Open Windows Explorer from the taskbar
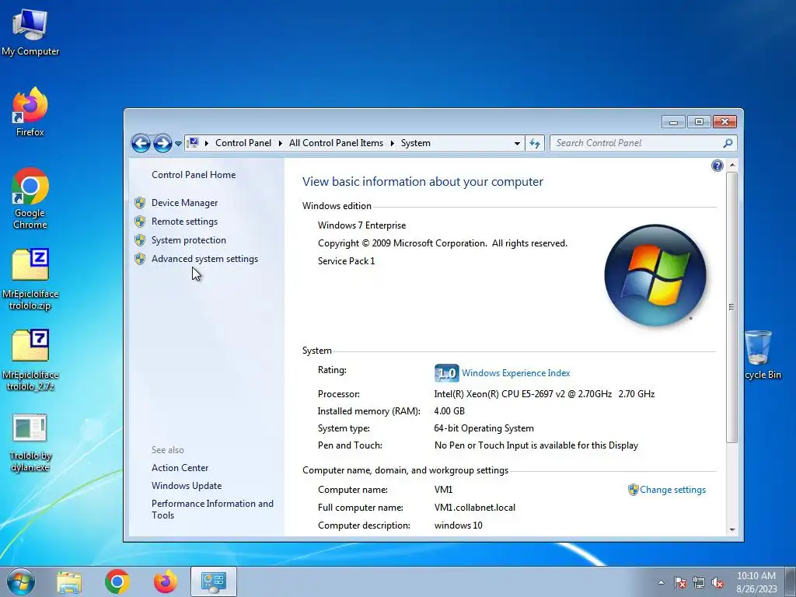The height and width of the screenshot is (597, 796). pyautogui.click(x=69, y=581)
